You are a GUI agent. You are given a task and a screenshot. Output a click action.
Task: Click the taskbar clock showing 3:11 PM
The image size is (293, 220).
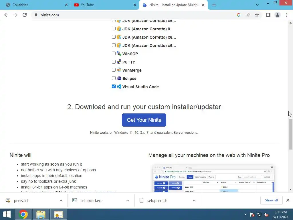coord(280,215)
